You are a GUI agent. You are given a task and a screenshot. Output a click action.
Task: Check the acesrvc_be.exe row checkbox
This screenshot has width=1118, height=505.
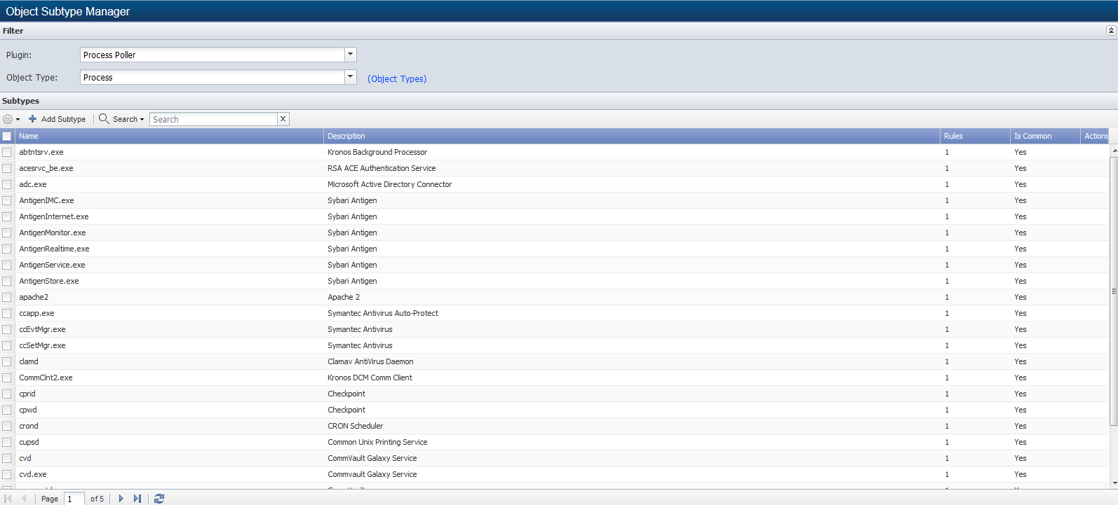coord(6,168)
